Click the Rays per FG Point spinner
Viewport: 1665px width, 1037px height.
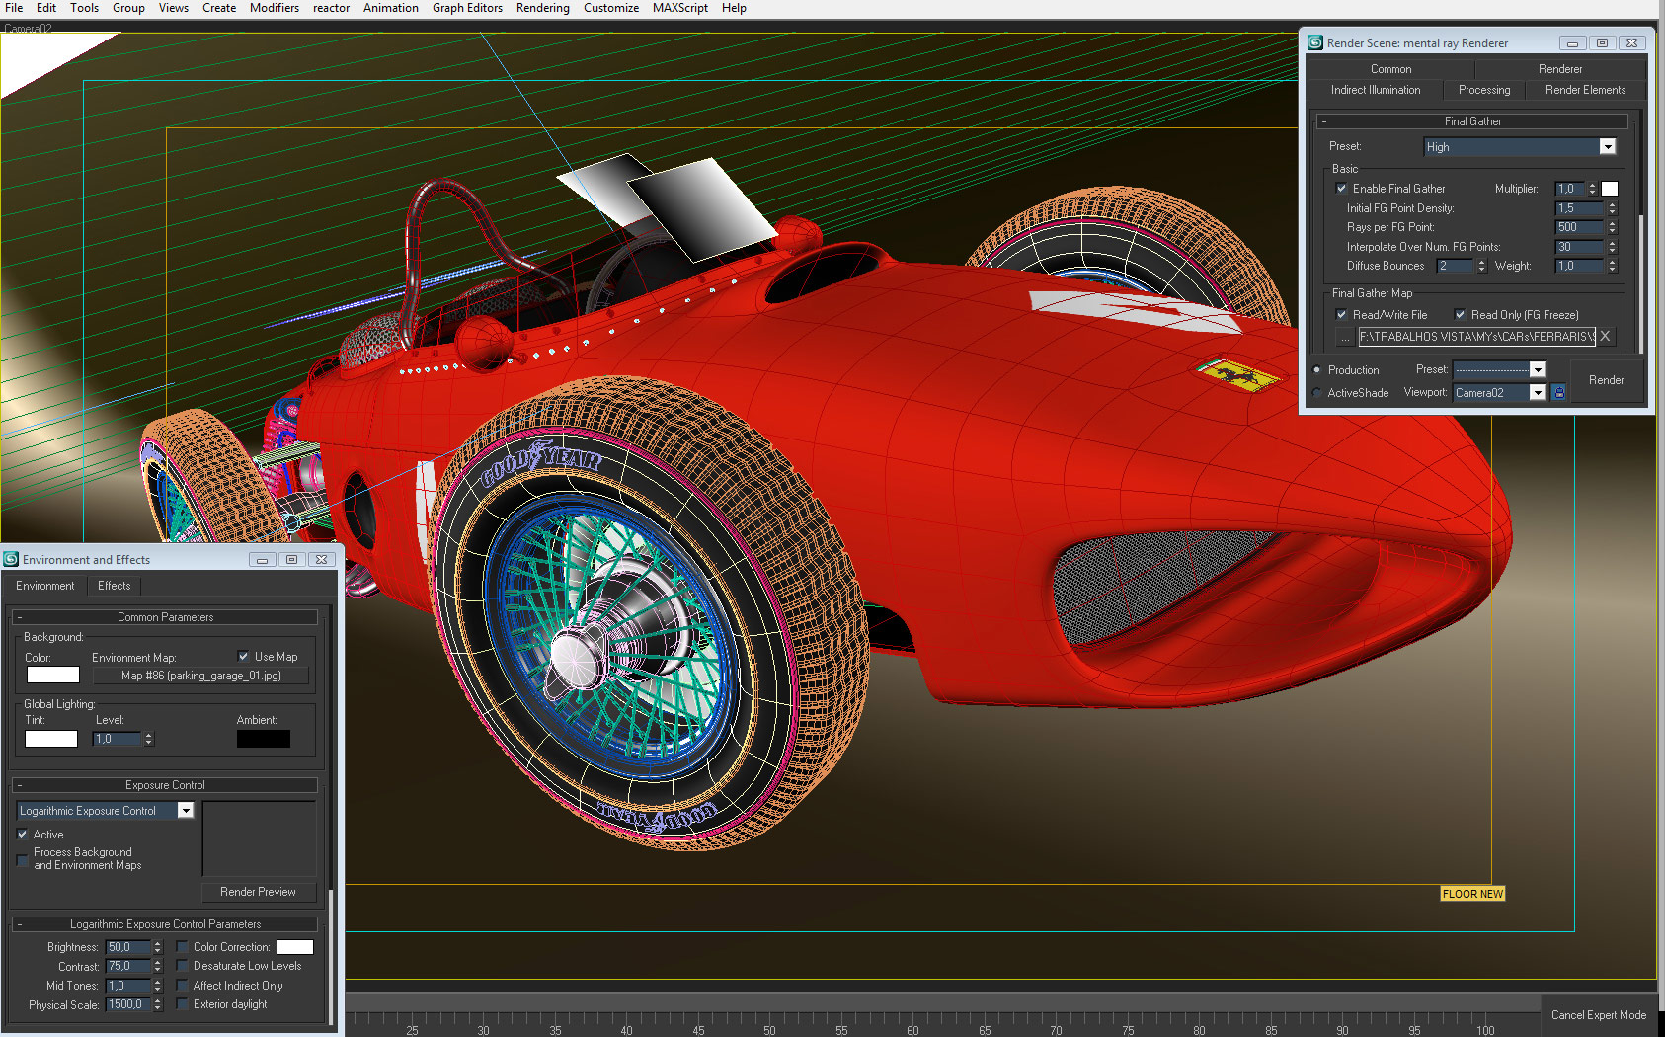pos(1612,227)
